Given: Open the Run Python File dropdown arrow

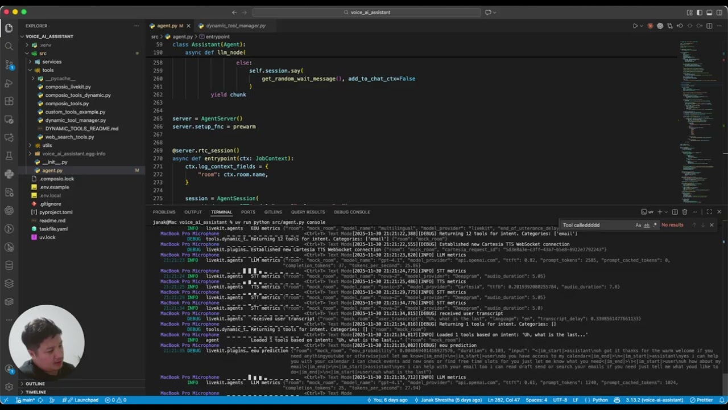Looking at the screenshot, I should click(642, 26).
